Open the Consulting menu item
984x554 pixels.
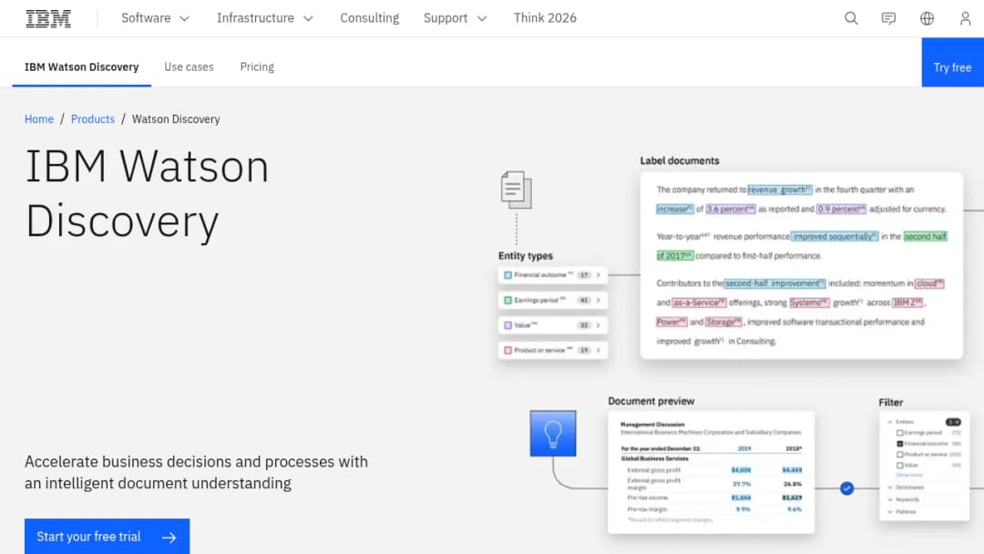coord(370,18)
